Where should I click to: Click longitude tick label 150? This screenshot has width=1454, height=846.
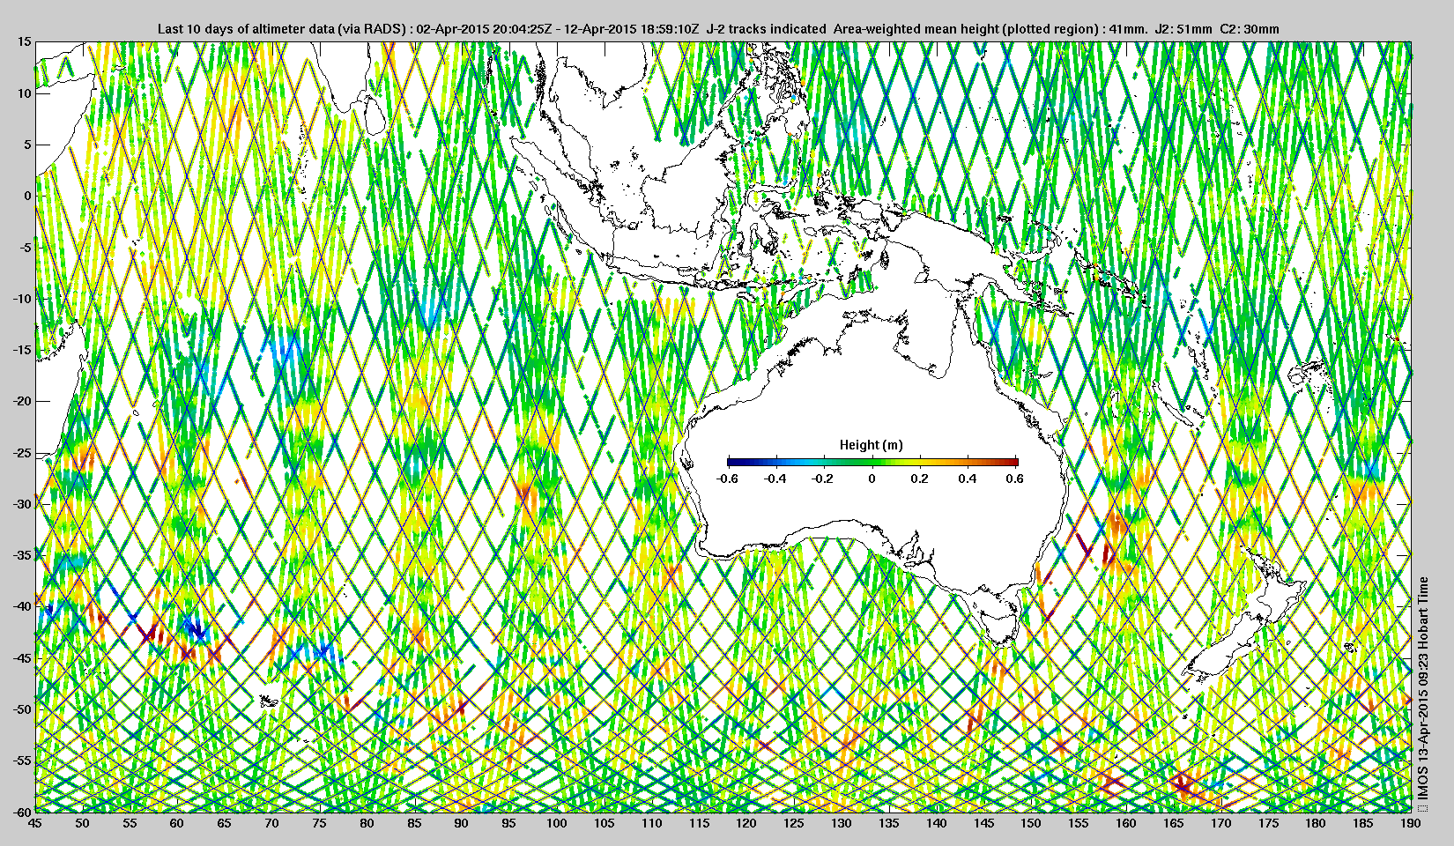1030,823
